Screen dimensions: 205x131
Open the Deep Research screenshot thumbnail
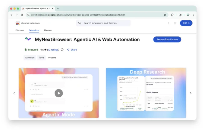146,93
